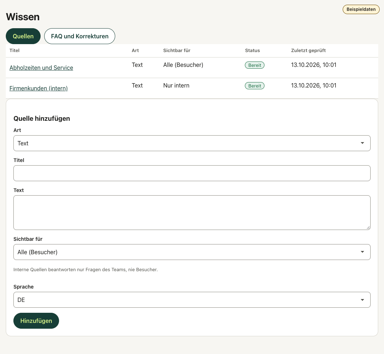
Task: Switch to the Quellen tab
Action: point(23,36)
